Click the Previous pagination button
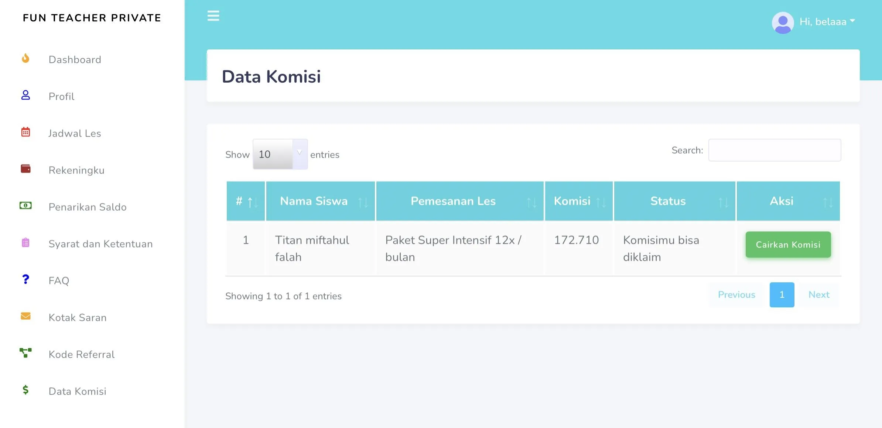This screenshot has width=882, height=428. point(736,294)
